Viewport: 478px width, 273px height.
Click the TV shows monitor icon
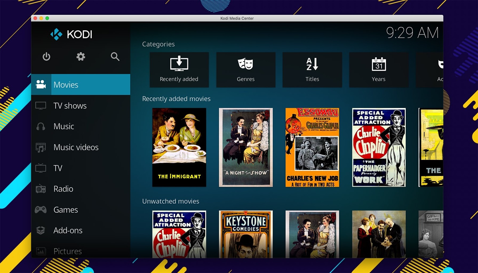point(41,106)
